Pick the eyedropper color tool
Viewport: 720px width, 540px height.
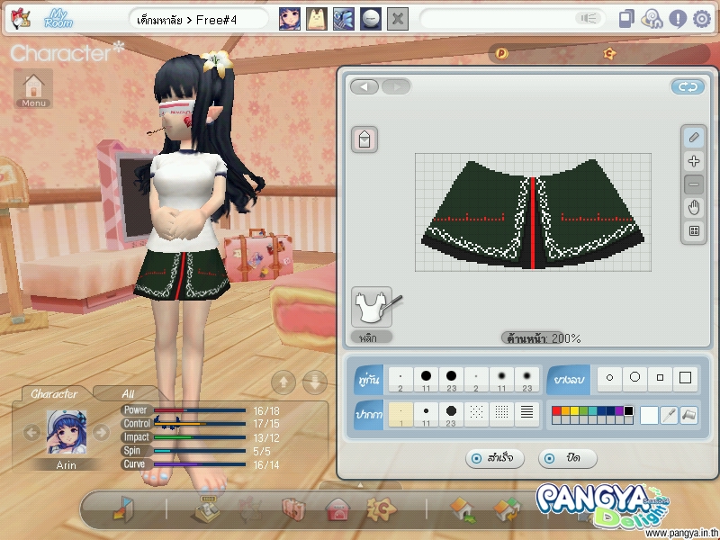[x=670, y=415]
